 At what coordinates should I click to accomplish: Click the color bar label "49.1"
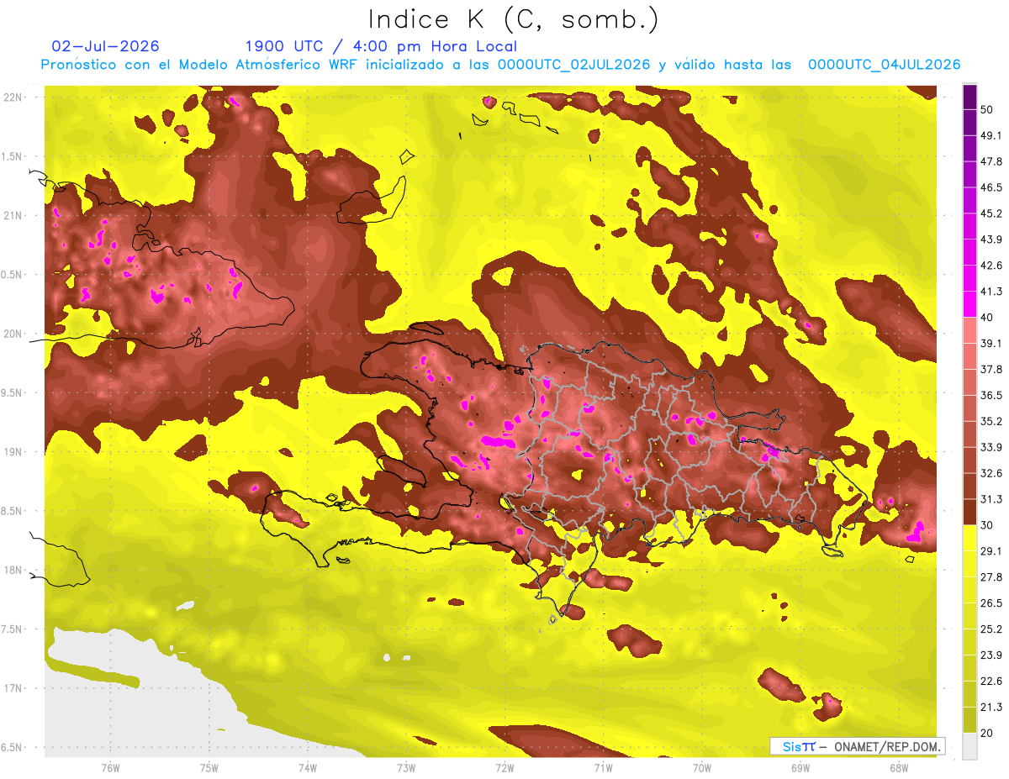coord(992,135)
